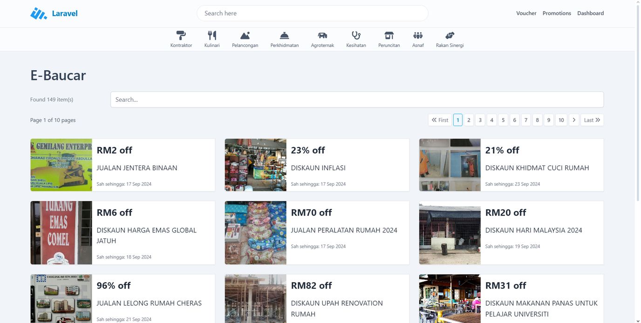Focus the top 'Search here' field

312,13
